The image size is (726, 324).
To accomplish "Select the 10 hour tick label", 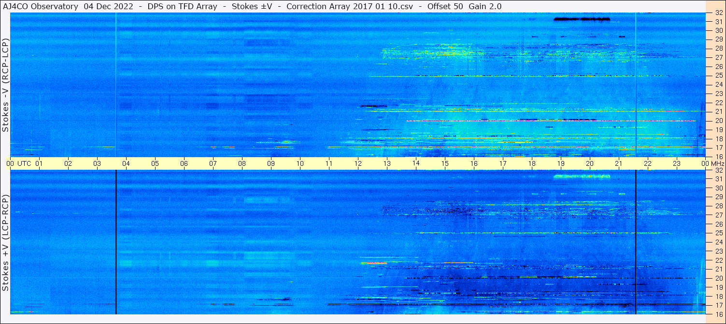I will click(300, 163).
